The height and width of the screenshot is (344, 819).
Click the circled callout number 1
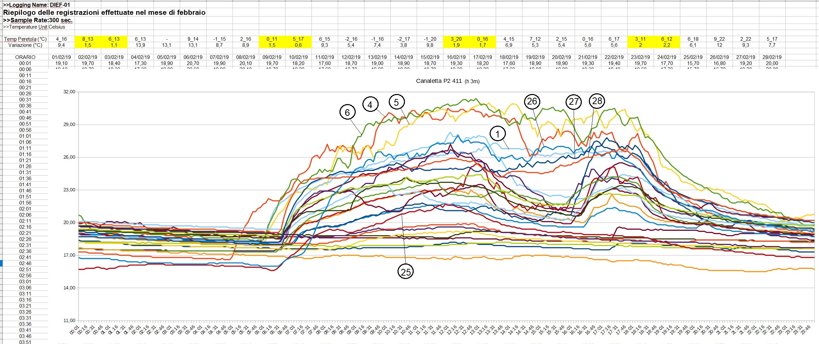497,134
